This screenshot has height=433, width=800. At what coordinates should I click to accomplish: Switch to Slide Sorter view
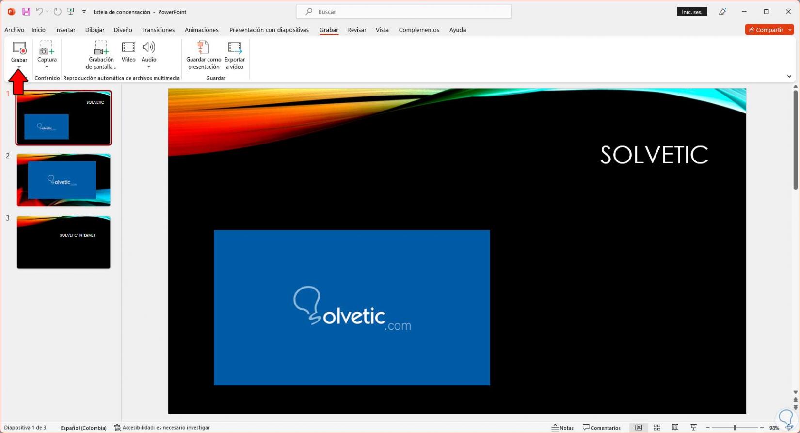(x=657, y=428)
